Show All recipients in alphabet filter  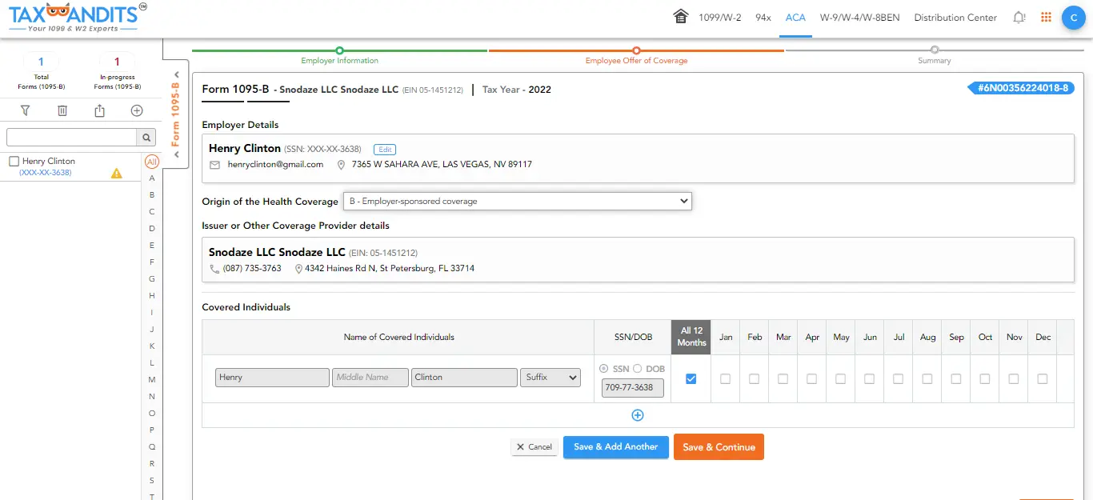pos(152,162)
